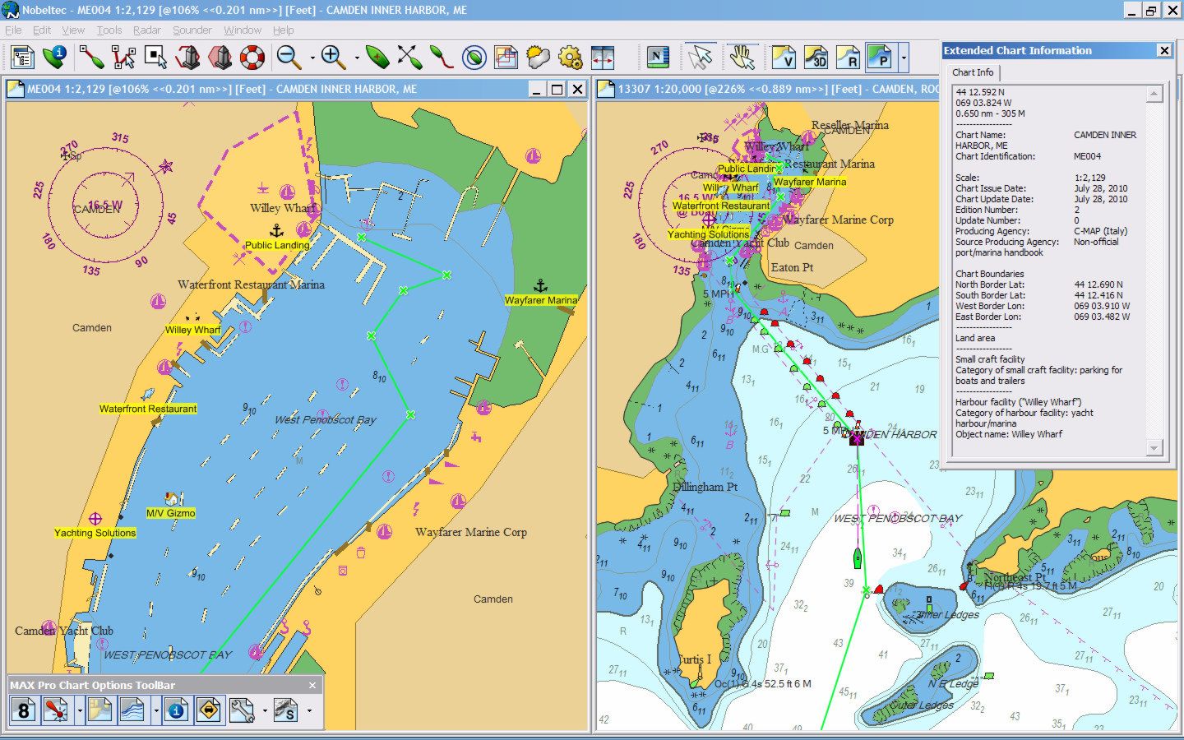The image size is (1184, 740).
Task: Open the Window menu
Action: (x=243, y=30)
